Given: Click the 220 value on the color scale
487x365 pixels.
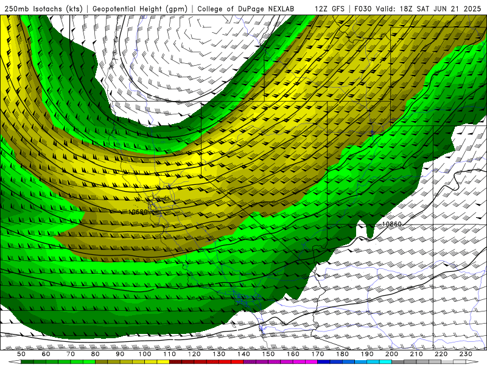Looking at the screenshot, I should pos(441,354).
